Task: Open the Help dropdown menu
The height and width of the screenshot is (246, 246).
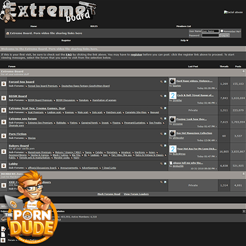Action: (184, 41)
